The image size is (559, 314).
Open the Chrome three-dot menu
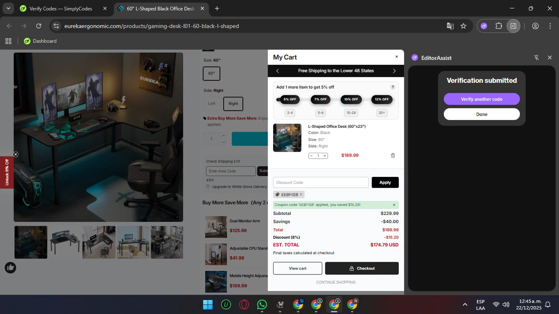click(550, 26)
